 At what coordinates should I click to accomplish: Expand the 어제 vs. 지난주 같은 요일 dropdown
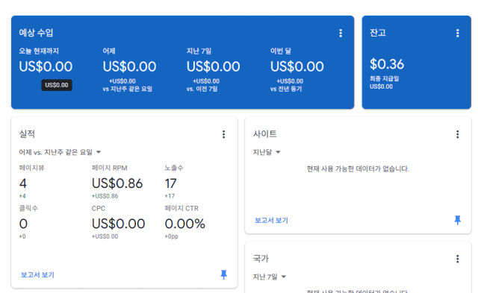(x=60, y=152)
